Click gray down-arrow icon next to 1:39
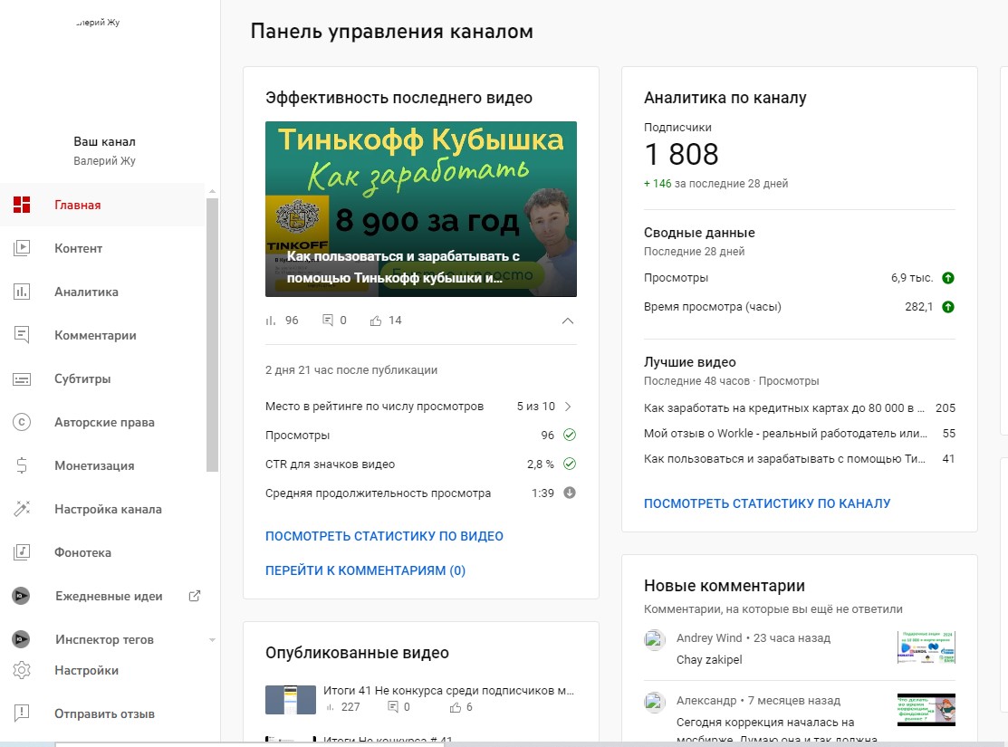Screen dimensions: 1008x747 570,493
